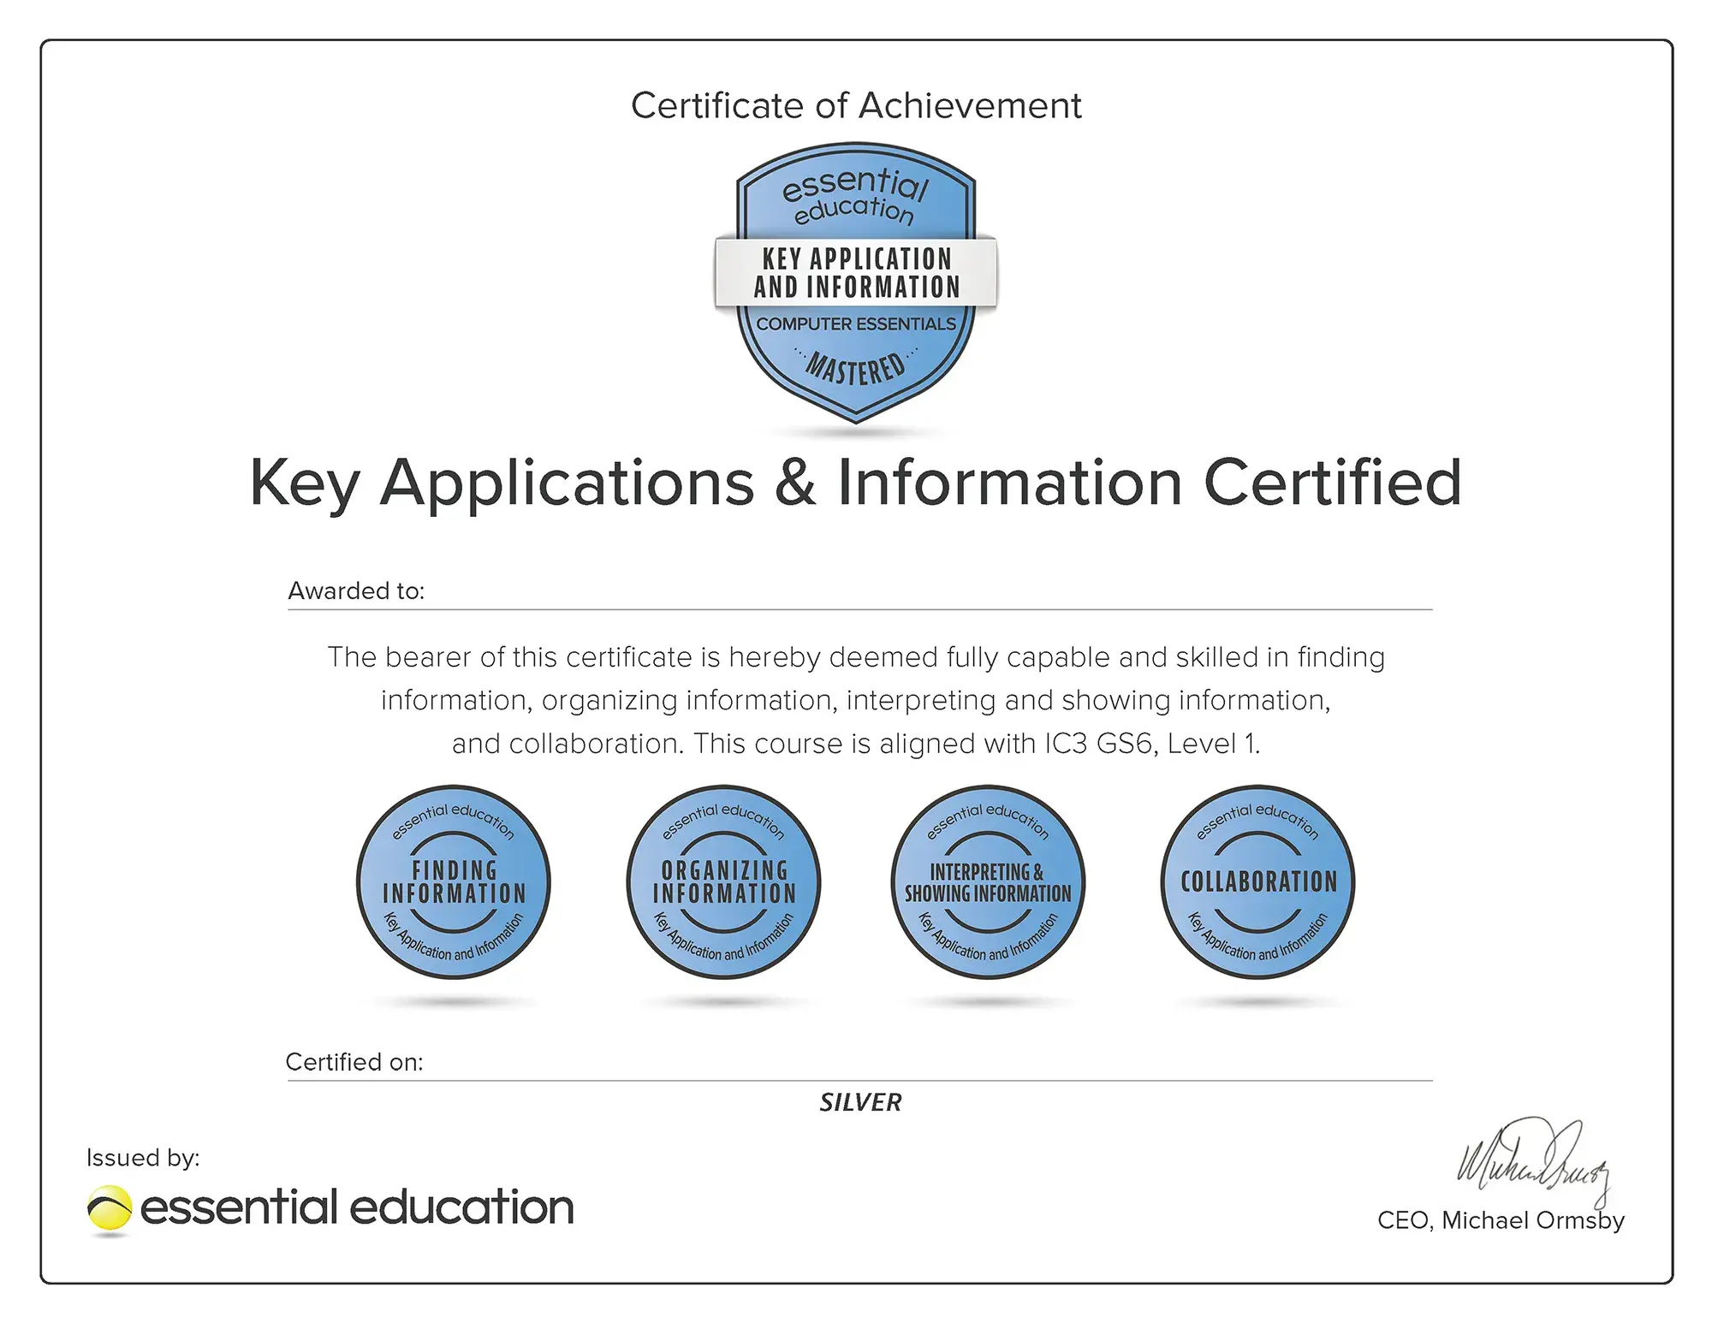This screenshot has height=1323, width=1712.
Task: Click the Issued by: label
Action: point(143,1159)
